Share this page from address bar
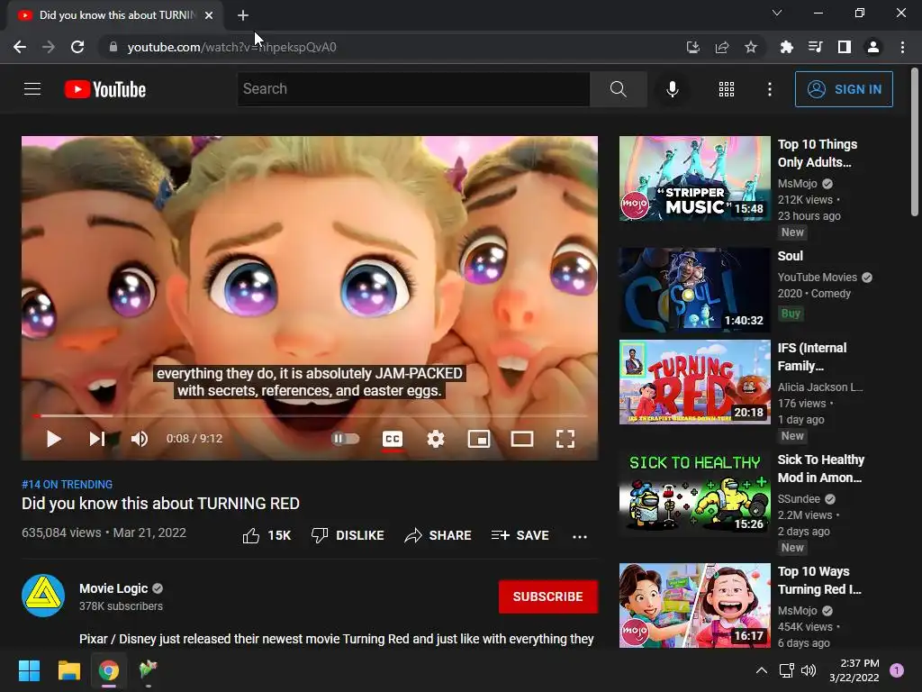The height and width of the screenshot is (692, 922). [722, 47]
